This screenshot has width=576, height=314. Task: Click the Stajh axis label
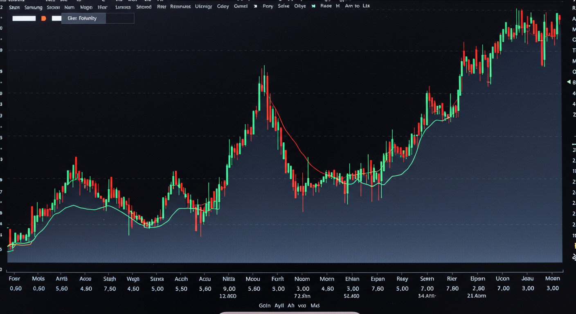(x=109, y=279)
